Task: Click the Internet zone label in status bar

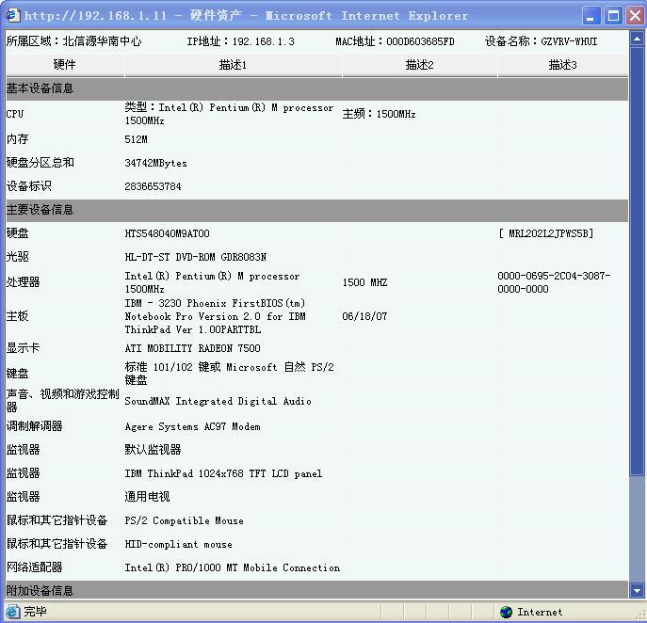Action: 541,612
